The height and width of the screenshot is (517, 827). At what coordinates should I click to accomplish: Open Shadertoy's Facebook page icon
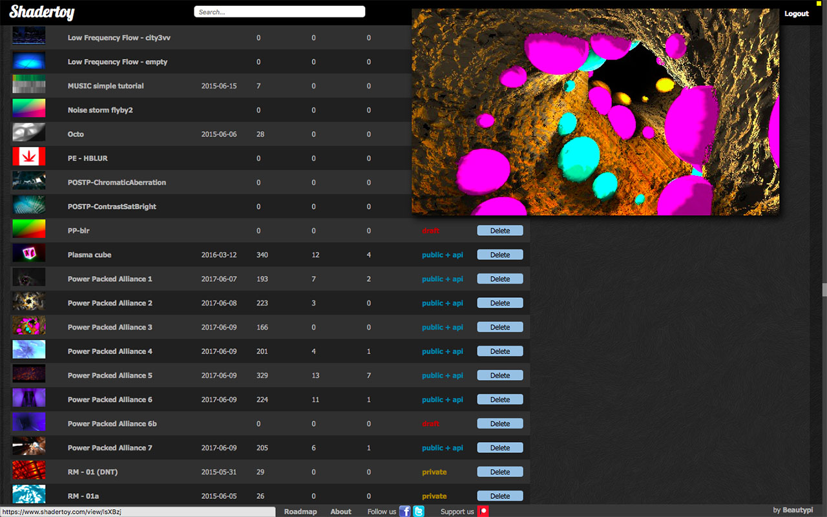(x=404, y=511)
